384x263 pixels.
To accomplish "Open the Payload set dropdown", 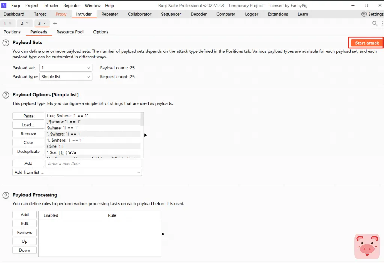I will [66, 68].
